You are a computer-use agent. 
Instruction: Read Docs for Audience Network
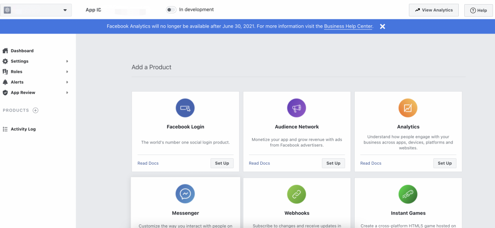point(259,163)
